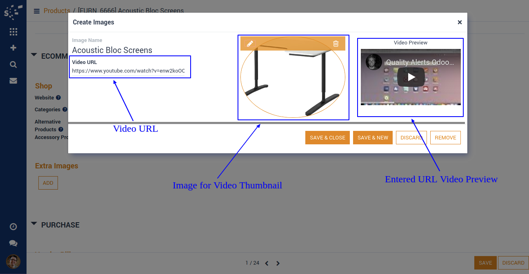Close the Create Images dialog
This screenshot has width=529, height=274.
click(460, 22)
